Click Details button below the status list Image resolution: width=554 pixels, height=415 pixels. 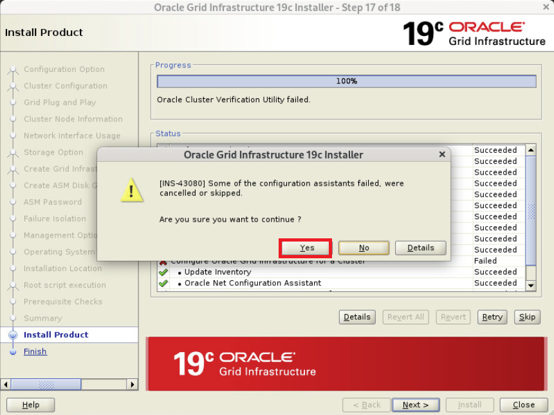(357, 317)
